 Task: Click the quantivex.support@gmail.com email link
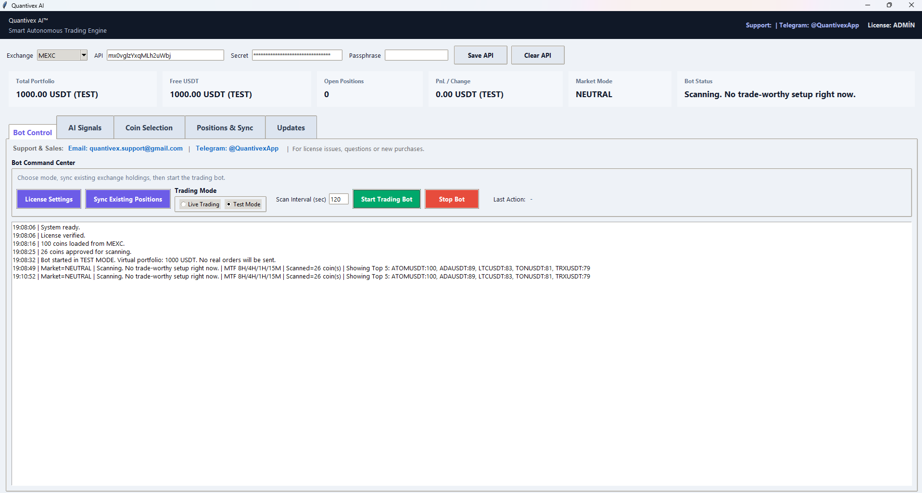(125, 148)
